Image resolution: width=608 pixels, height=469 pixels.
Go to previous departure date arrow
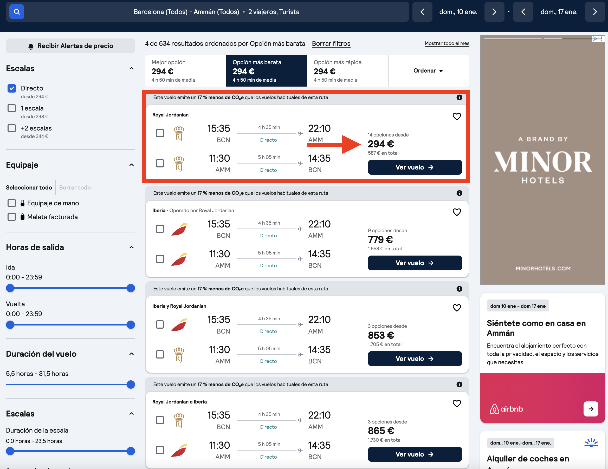point(422,12)
